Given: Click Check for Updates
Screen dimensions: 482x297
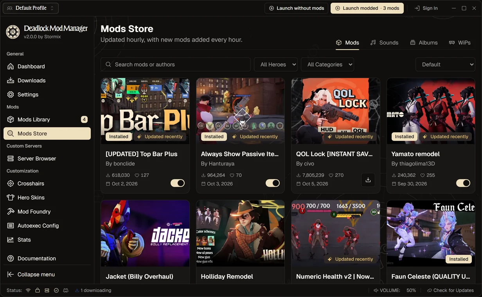Looking at the screenshot, I should [450, 290].
